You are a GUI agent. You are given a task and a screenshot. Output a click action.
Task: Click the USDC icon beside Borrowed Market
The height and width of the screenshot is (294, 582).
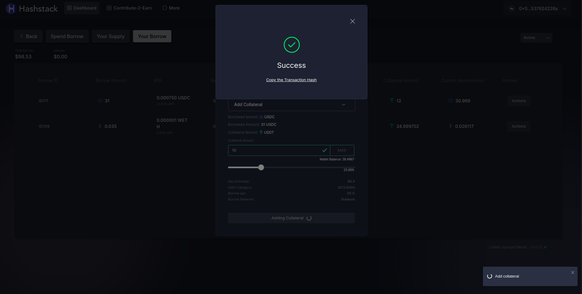click(261, 117)
